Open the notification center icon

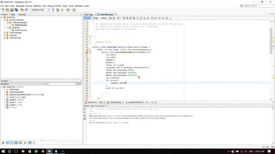[x=269, y=151]
